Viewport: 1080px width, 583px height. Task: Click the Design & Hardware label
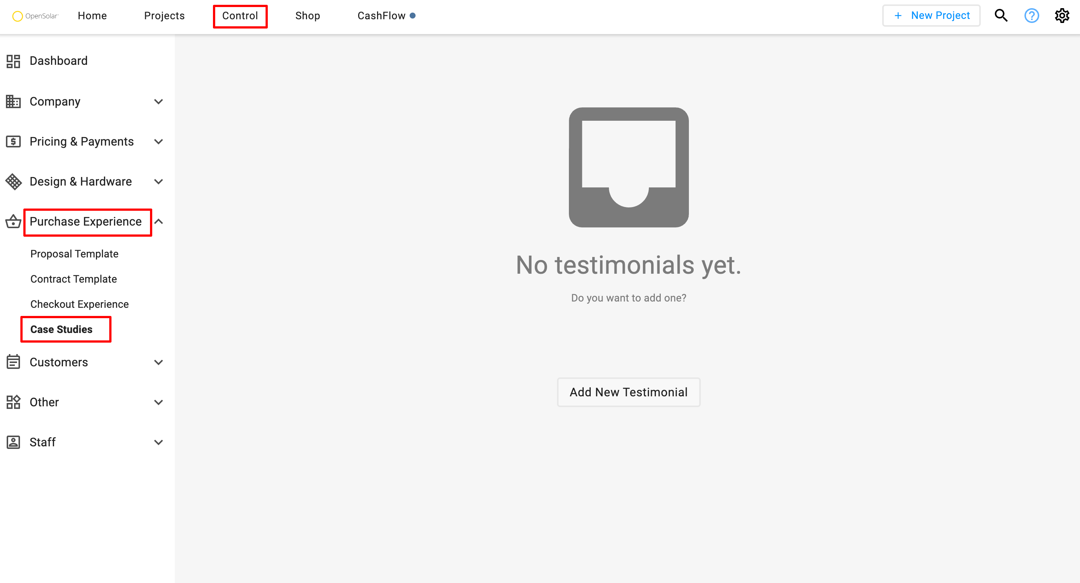point(80,181)
